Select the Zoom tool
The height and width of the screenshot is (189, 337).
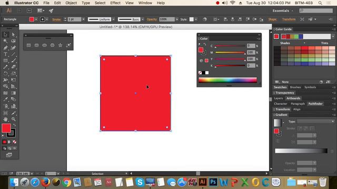13,119
